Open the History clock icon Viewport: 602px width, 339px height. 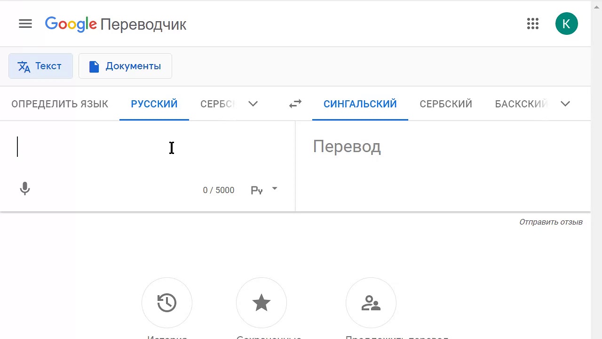[167, 303]
